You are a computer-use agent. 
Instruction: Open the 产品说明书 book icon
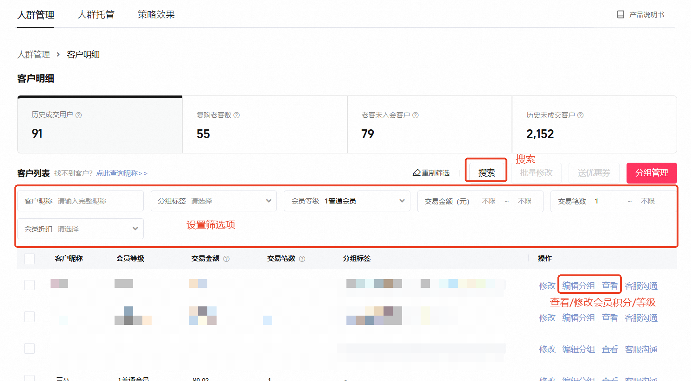(x=620, y=14)
